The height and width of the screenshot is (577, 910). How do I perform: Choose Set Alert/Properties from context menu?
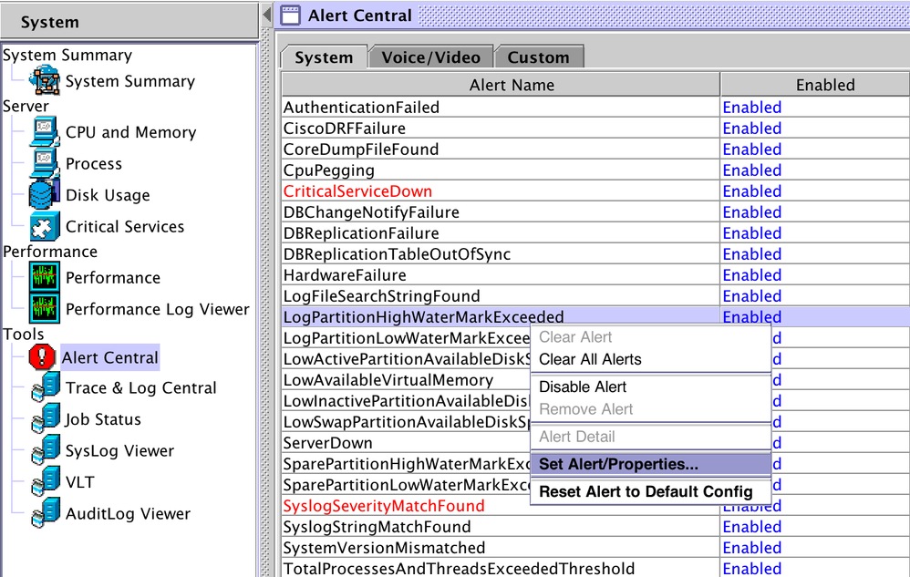point(618,464)
